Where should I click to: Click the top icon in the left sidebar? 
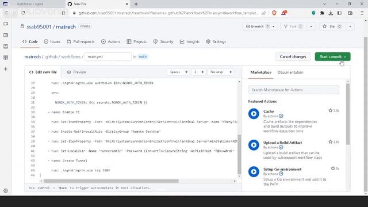(6, 24)
